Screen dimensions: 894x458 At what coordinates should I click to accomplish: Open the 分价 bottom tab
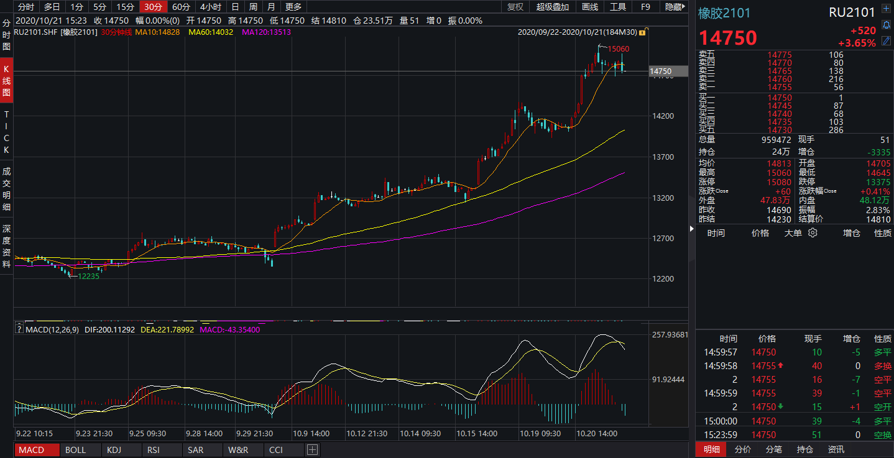(x=743, y=449)
